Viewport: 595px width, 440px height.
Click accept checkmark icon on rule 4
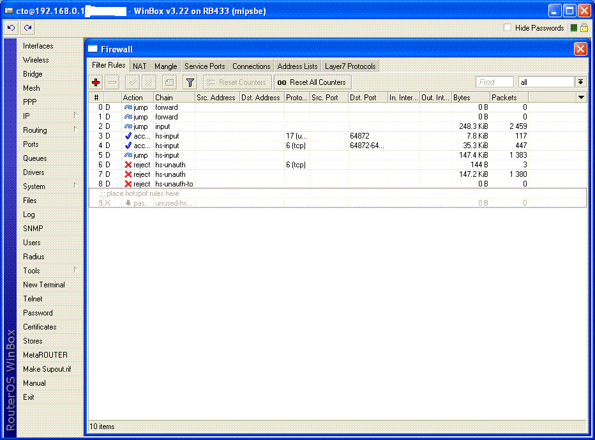128,146
